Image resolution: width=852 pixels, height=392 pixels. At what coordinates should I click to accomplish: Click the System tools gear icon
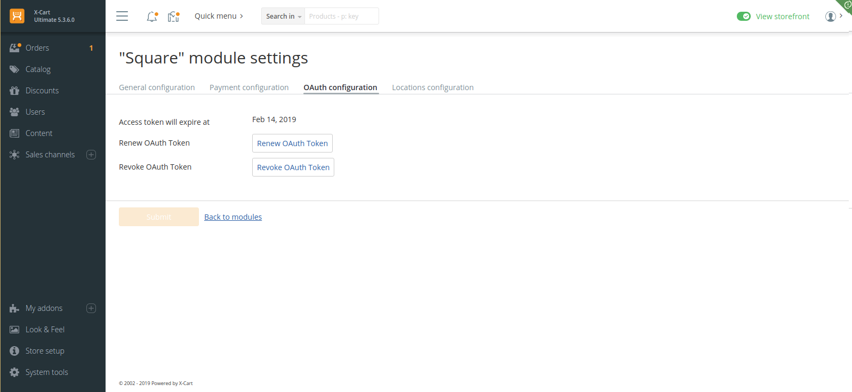point(14,372)
